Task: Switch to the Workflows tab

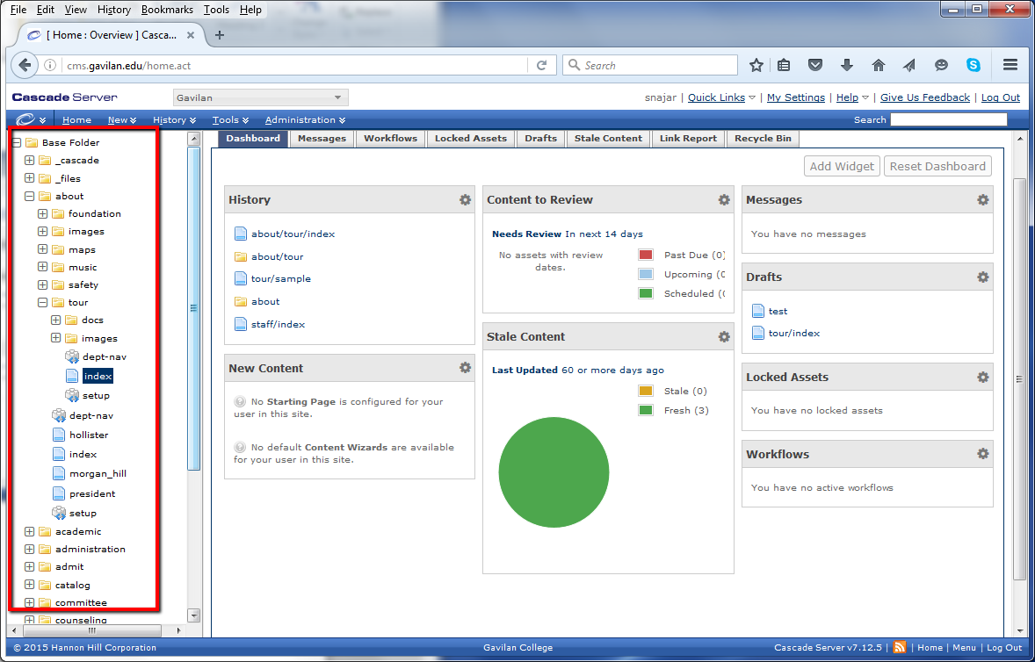Action: click(390, 139)
